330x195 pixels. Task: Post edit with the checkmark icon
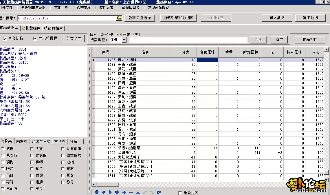click(145, 192)
